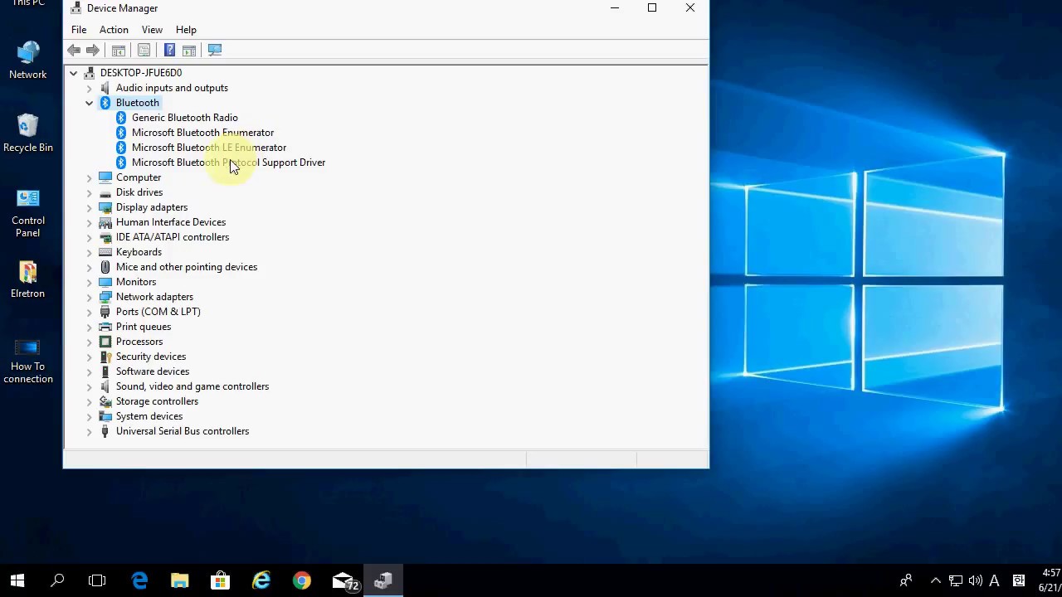This screenshot has height=597, width=1062.
Task: Open File Explorer from the taskbar
Action: 179,580
